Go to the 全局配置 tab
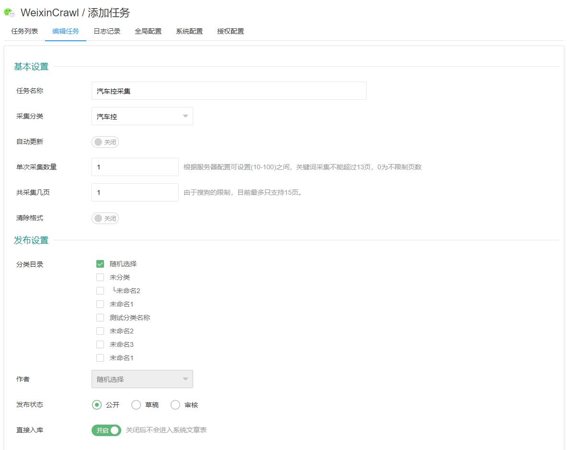The width and height of the screenshot is (567, 450). pyautogui.click(x=148, y=32)
